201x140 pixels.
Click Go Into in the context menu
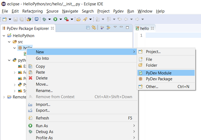(82, 58)
